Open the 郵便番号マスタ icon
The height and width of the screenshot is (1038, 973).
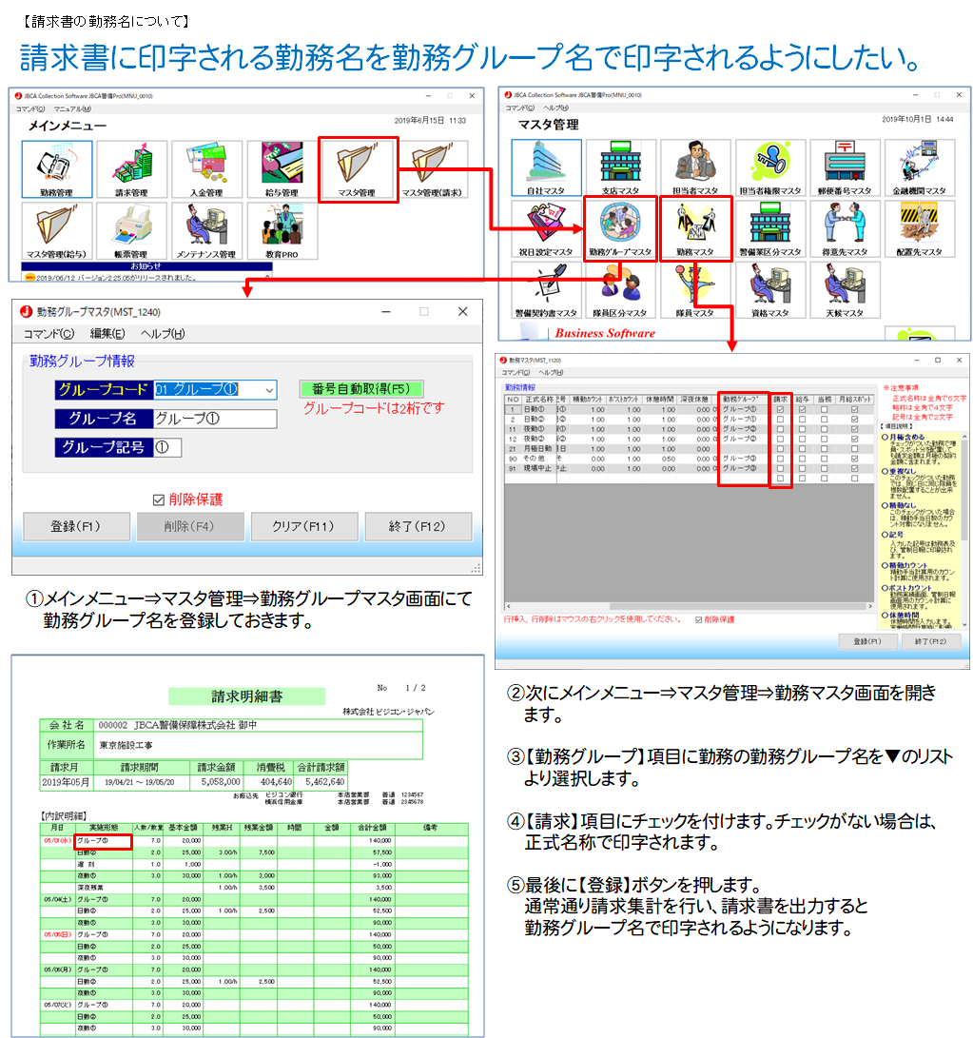[845, 167]
